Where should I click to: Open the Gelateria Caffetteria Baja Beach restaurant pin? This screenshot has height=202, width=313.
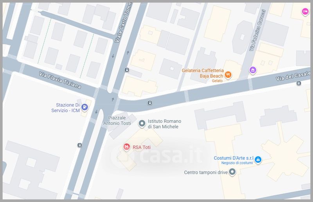(x=228, y=75)
